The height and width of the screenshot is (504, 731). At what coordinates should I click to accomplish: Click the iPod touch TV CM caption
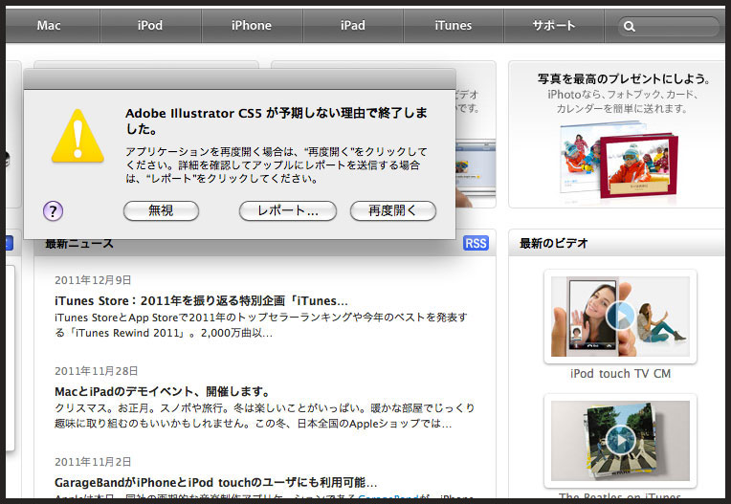[620, 374]
